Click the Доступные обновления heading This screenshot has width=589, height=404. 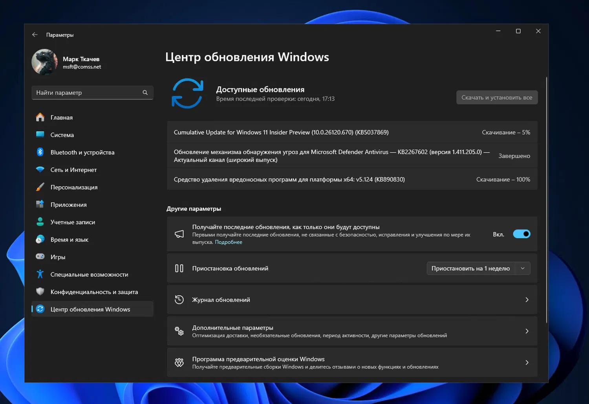(260, 90)
